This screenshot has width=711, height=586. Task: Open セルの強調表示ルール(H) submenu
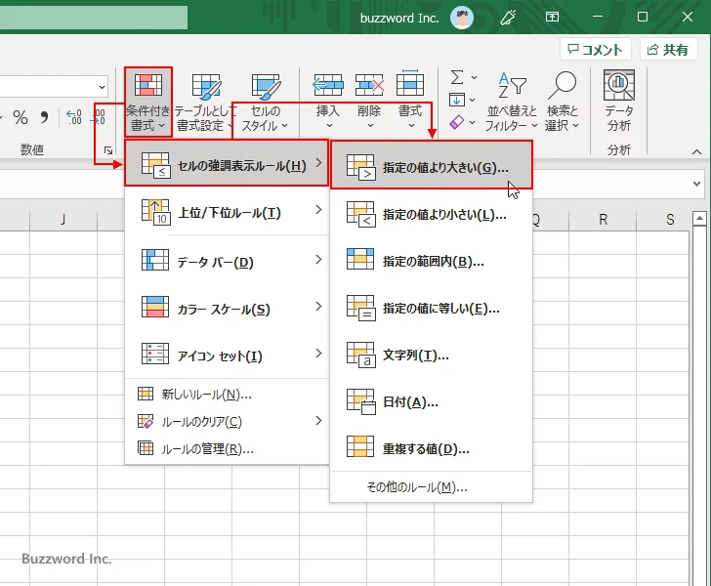[227, 163]
